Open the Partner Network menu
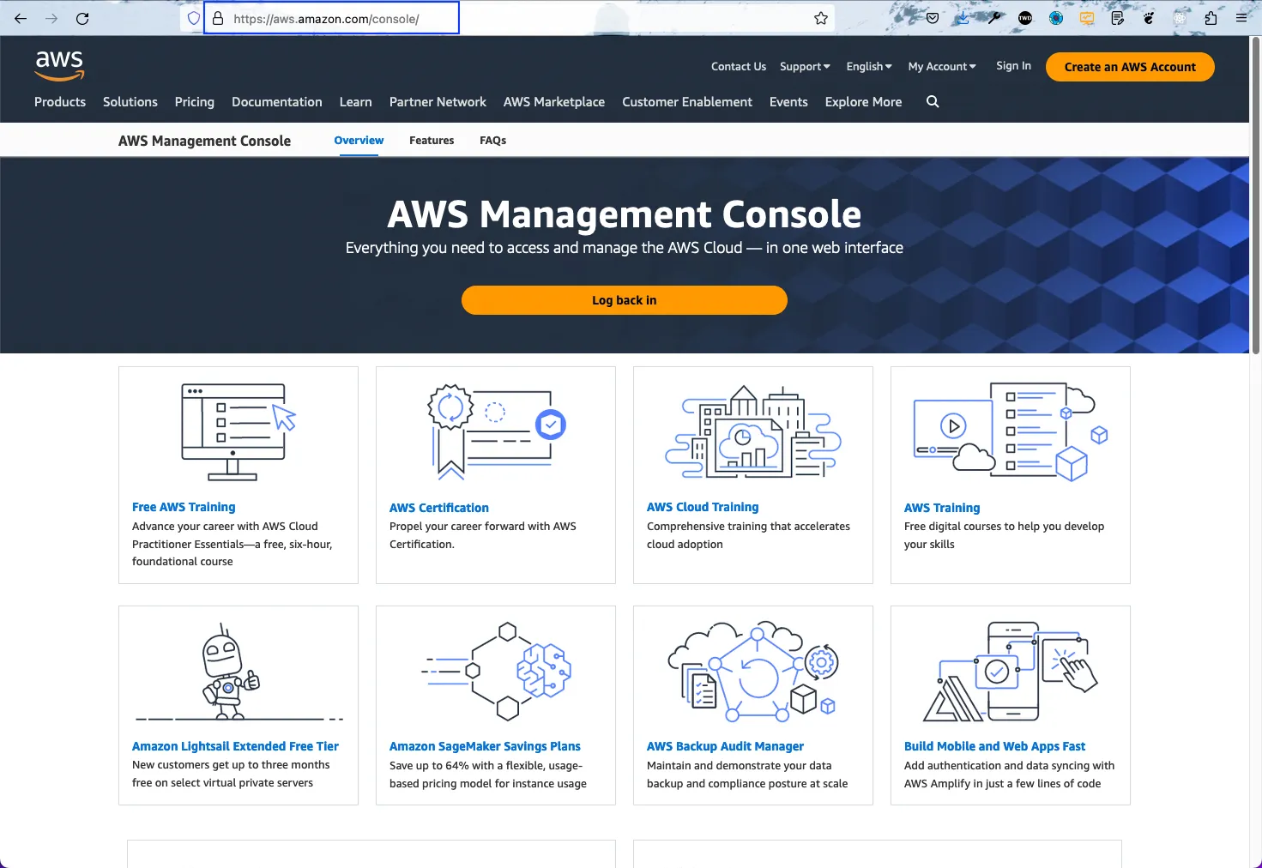The image size is (1262, 868). coord(438,102)
